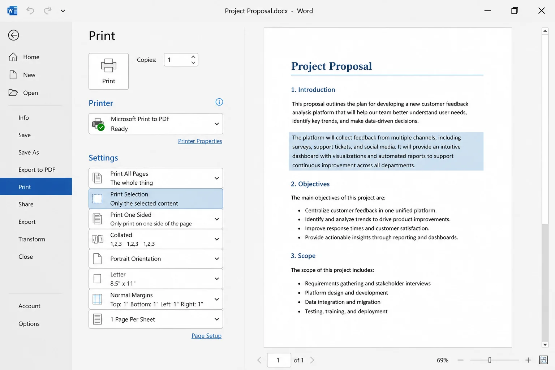
Task: Click the Print All Pages document icon
Action: [x=98, y=178]
